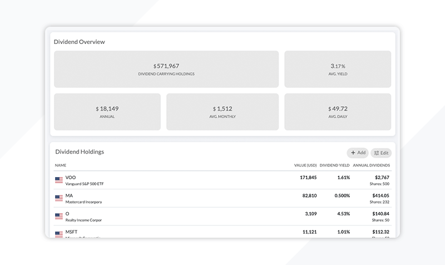445x265 pixels.
Task: Click the NAME column header
Action: (61, 165)
